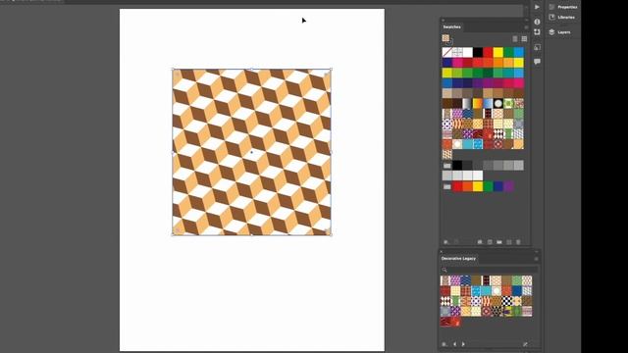Apply the red plaid pattern in Decorative Legacy
Viewport: 628px width, 353px height.
(x=466, y=290)
